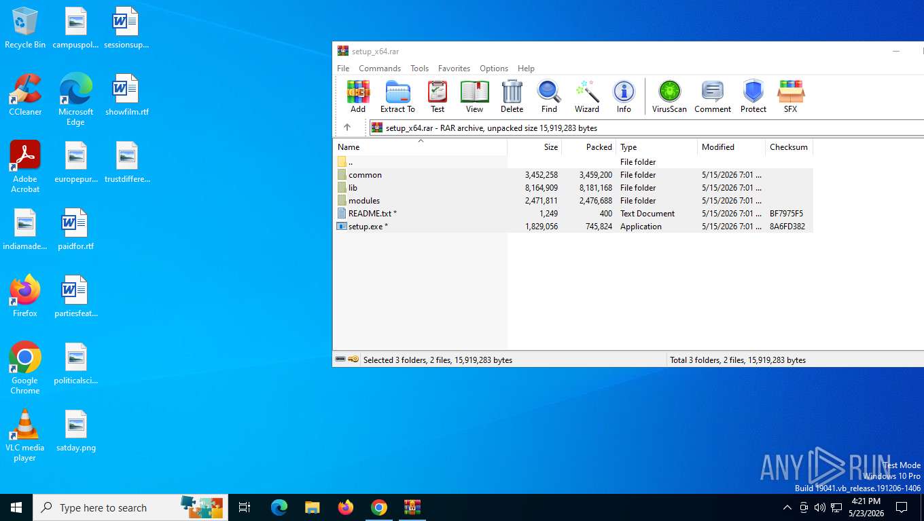The height and width of the screenshot is (521, 924).
Task: Start VirusScan on the archive
Action: click(x=669, y=96)
